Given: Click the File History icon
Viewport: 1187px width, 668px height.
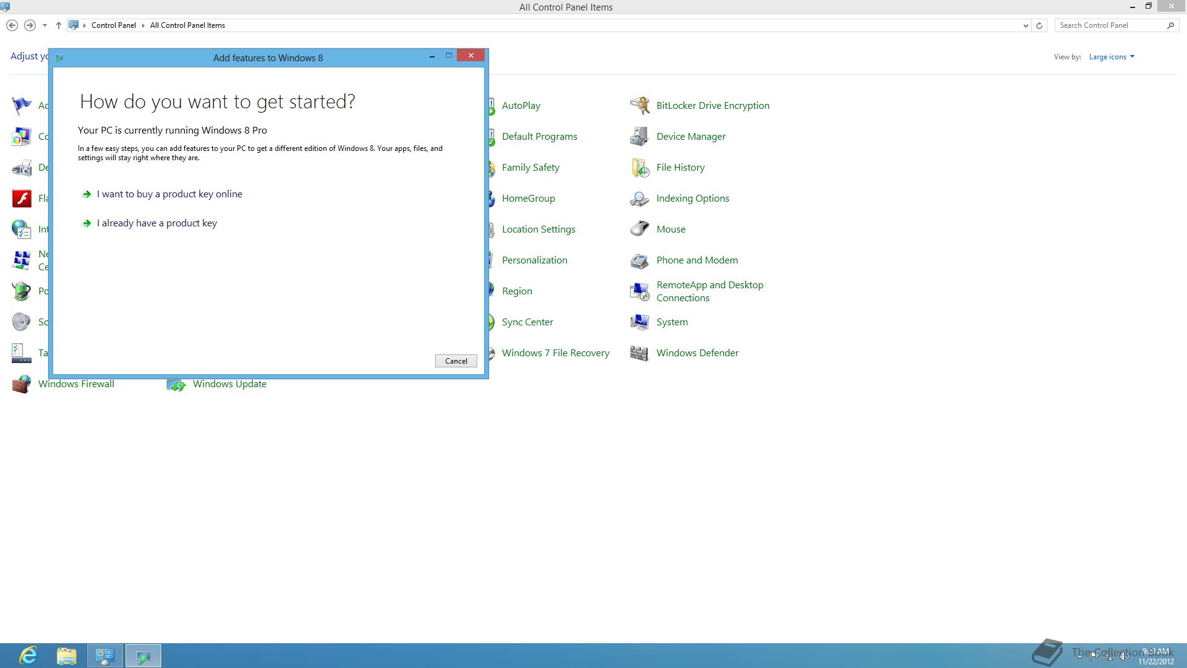Looking at the screenshot, I should coord(639,168).
